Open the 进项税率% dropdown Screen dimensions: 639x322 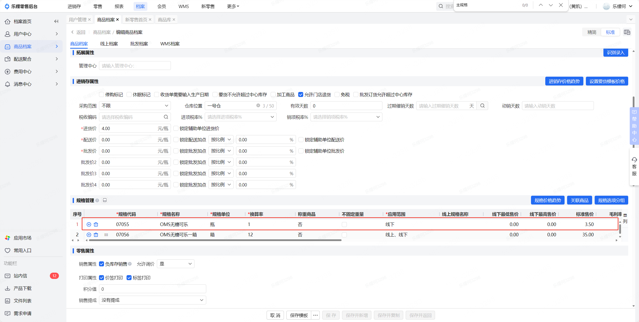(241, 117)
